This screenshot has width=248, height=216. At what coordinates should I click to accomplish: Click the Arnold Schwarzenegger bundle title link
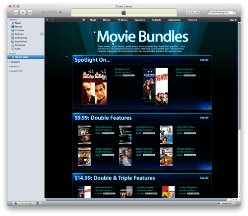point(145,127)
